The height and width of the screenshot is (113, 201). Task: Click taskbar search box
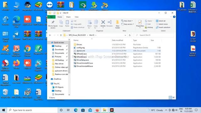pos(32,110)
